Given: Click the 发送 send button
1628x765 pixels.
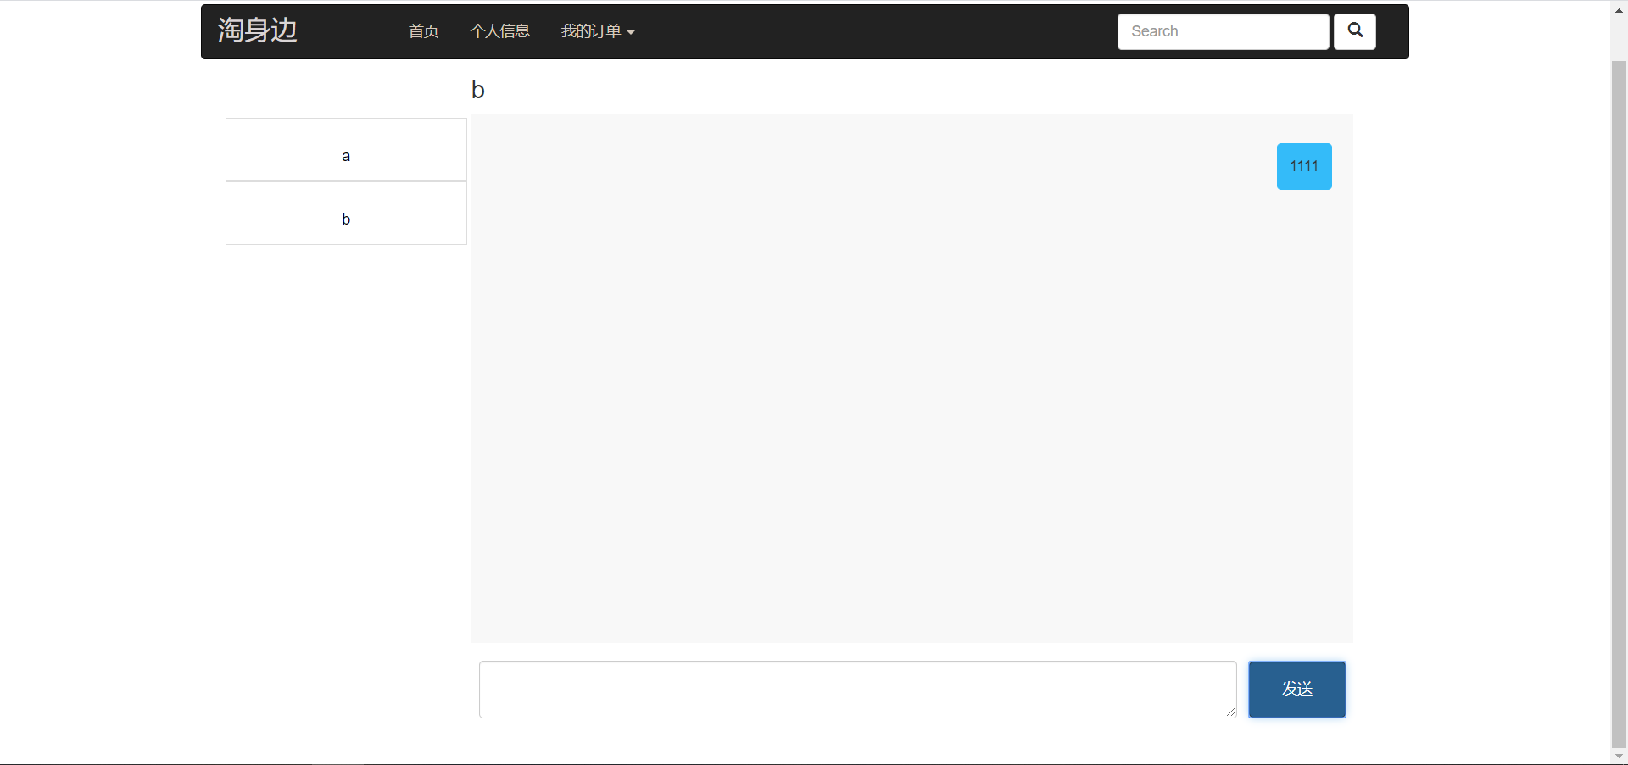Looking at the screenshot, I should click(1296, 690).
